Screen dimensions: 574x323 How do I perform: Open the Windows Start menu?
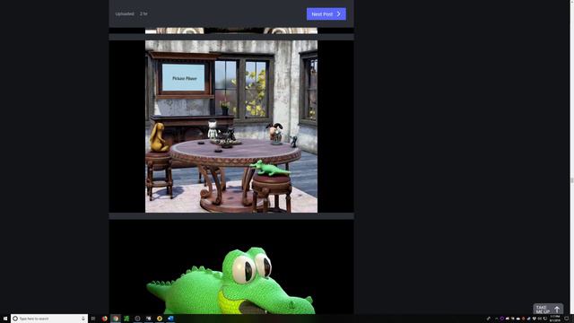point(5,319)
